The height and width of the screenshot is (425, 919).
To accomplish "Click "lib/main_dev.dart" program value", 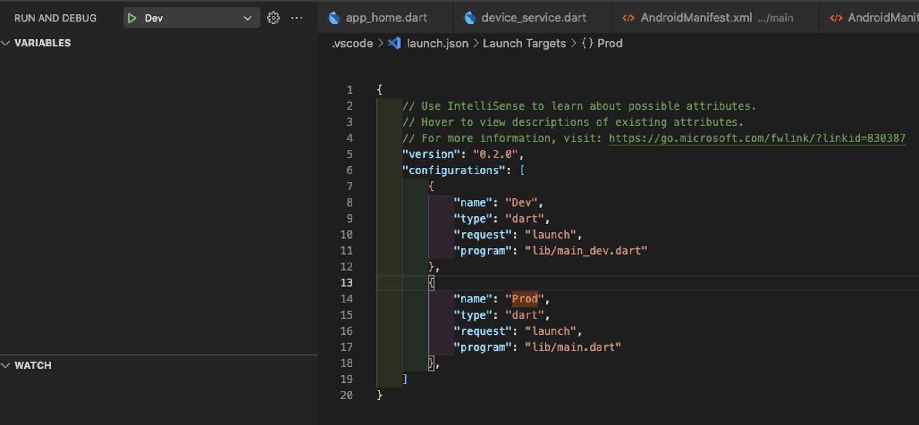I will pyautogui.click(x=586, y=251).
